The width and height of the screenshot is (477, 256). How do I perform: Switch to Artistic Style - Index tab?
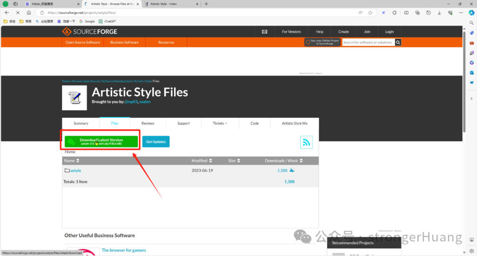click(x=170, y=4)
